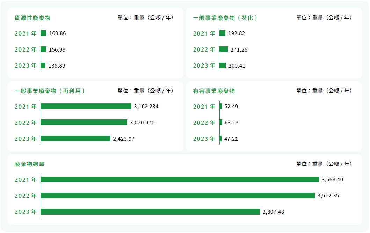The height and width of the screenshot is (233, 370).
Task: Click the 2023 bar in 廢棄物總量 chart
Action: (x=150, y=212)
